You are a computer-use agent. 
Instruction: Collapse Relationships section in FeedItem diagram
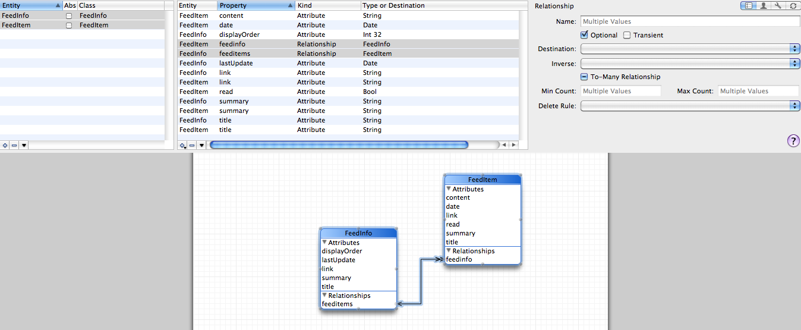449,251
